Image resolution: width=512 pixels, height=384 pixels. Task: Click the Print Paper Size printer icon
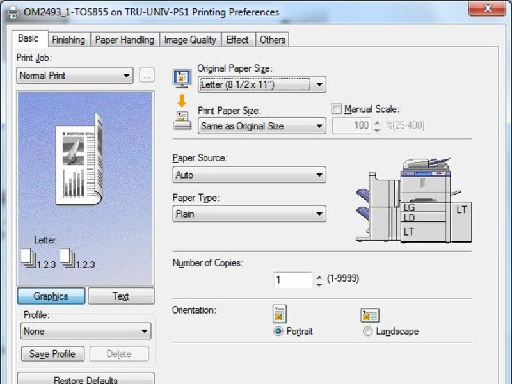(182, 120)
